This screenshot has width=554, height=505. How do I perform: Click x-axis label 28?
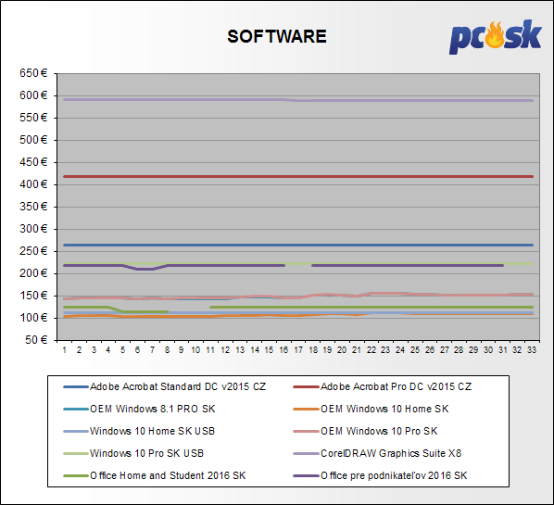point(459,350)
